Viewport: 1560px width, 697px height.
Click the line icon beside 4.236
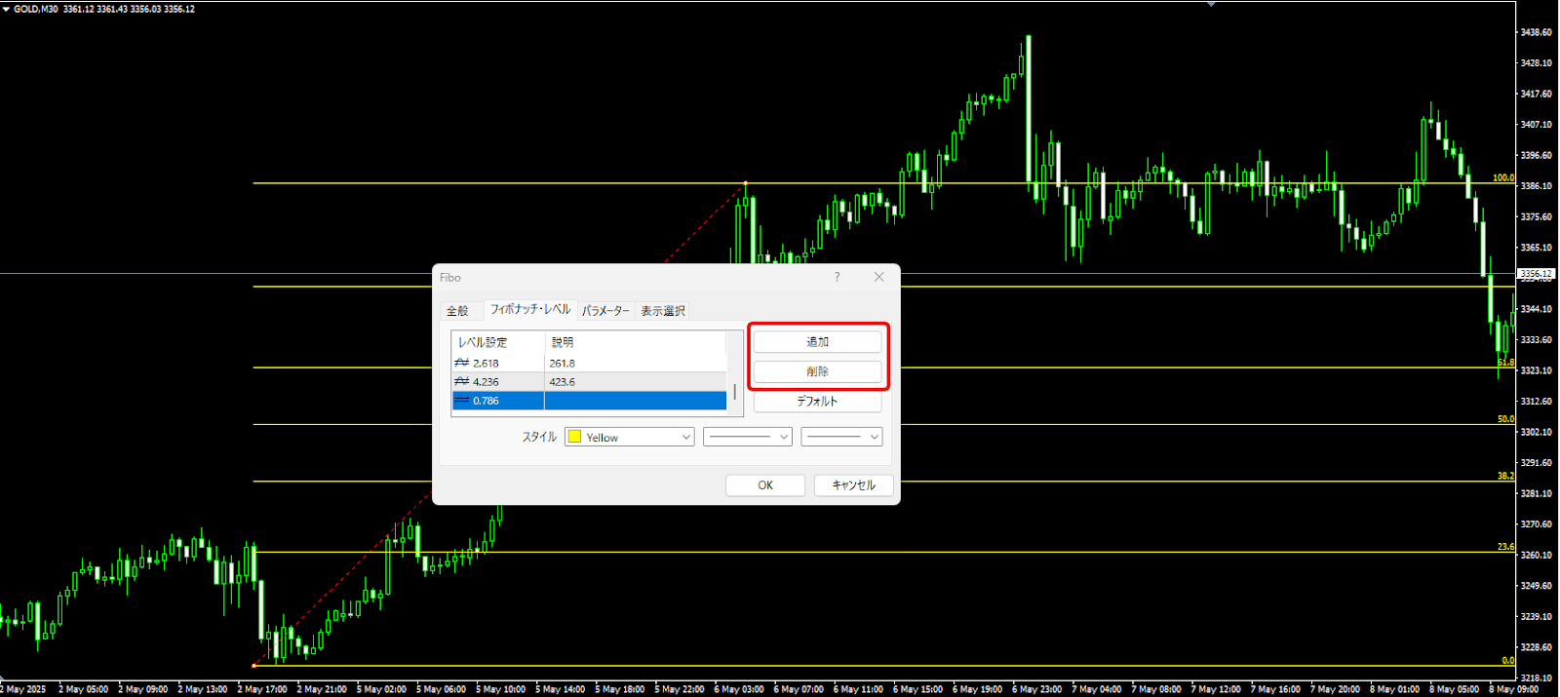[x=462, y=381]
